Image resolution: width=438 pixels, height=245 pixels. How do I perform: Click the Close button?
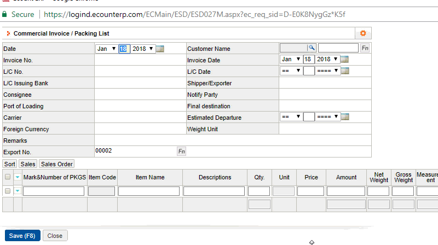[55, 236]
